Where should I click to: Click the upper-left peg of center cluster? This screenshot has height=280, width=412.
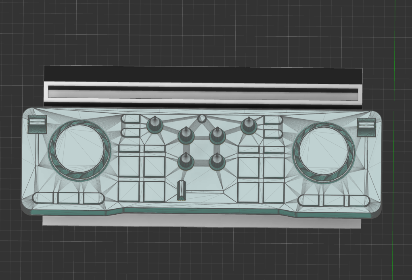coord(186,135)
